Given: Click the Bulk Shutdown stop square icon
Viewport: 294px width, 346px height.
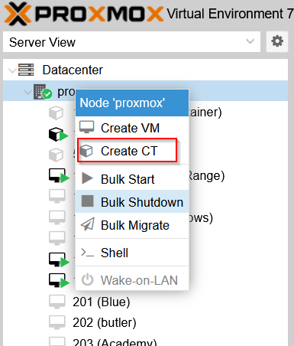Looking at the screenshot, I should [87, 201].
